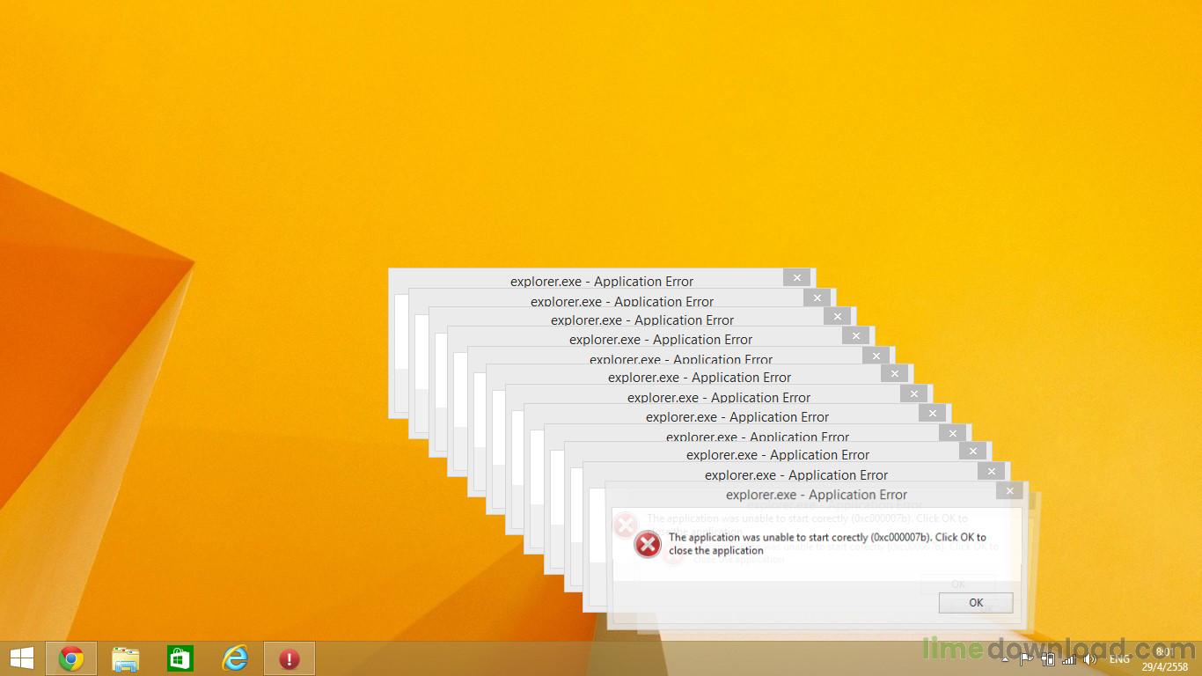The width and height of the screenshot is (1202, 676).
Task: Click the error message text in front dialog
Action: [826, 544]
